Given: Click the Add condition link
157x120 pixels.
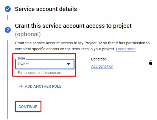Looking at the screenshot, I should coord(102,66).
